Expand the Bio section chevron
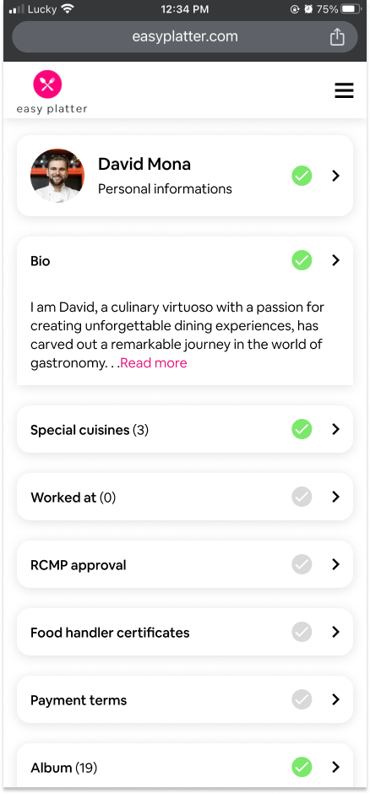The height and width of the screenshot is (794, 370). point(335,260)
